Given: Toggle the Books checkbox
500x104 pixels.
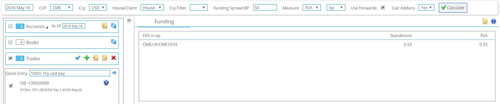Looking at the screenshot, I should [10, 42].
